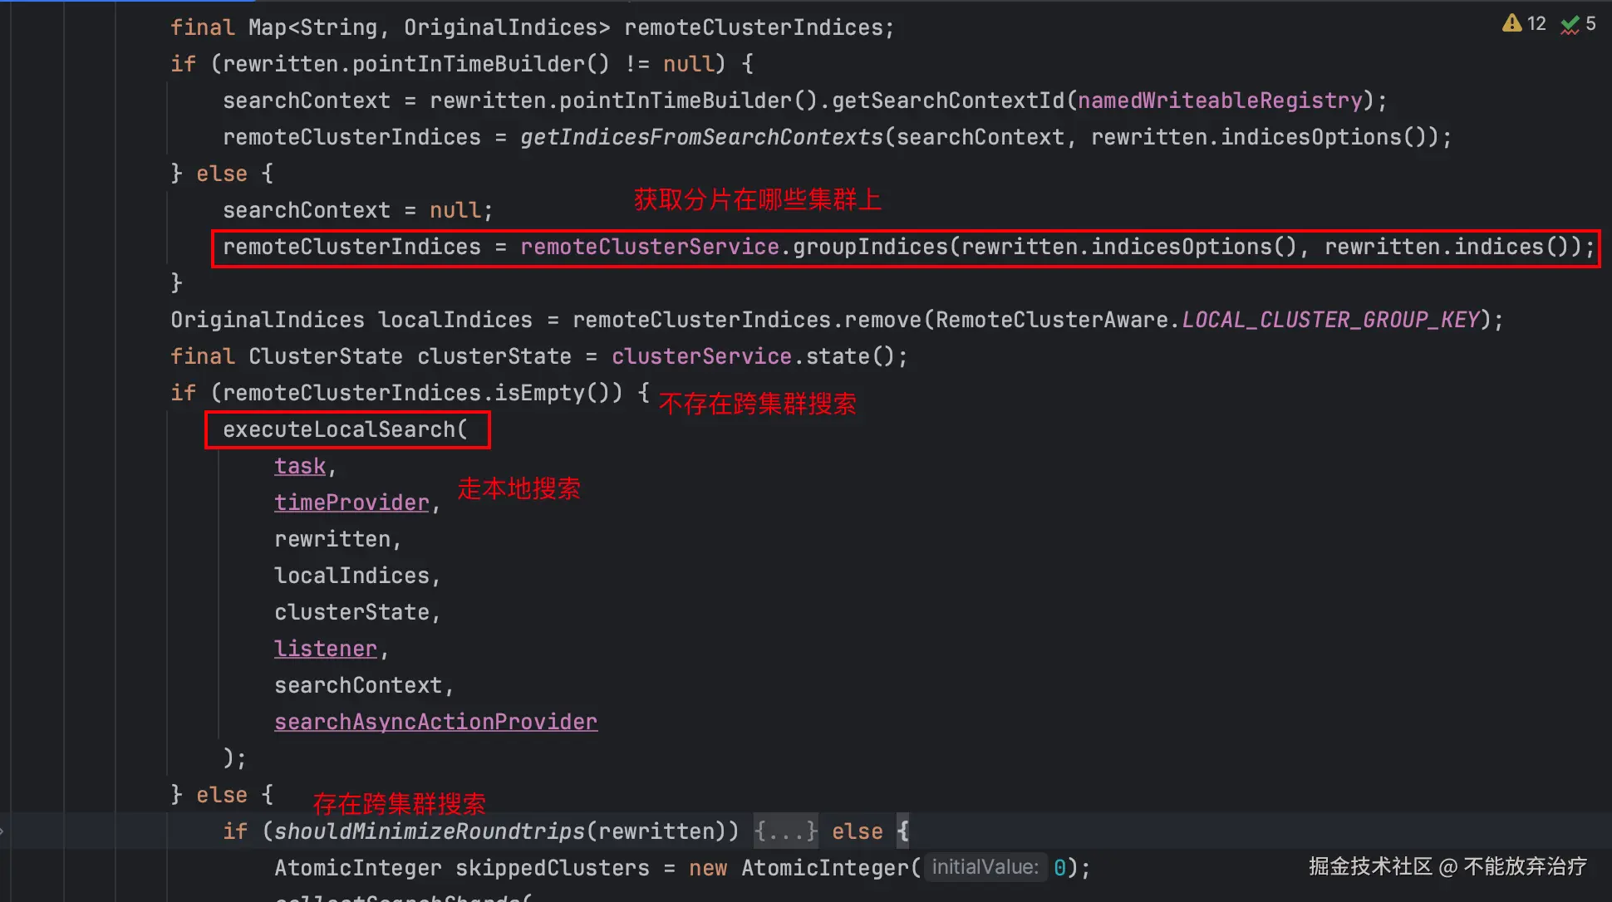Click the AtomicInteger skippedClusters variable name
Screen dimensions: 1612x902
click(552, 868)
